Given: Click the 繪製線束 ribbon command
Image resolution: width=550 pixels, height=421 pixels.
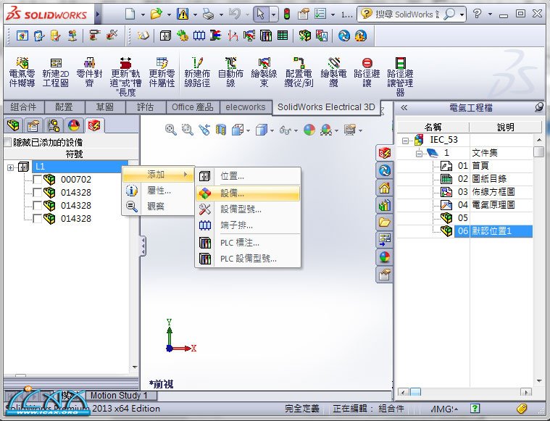Looking at the screenshot, I should click(264, 72).
